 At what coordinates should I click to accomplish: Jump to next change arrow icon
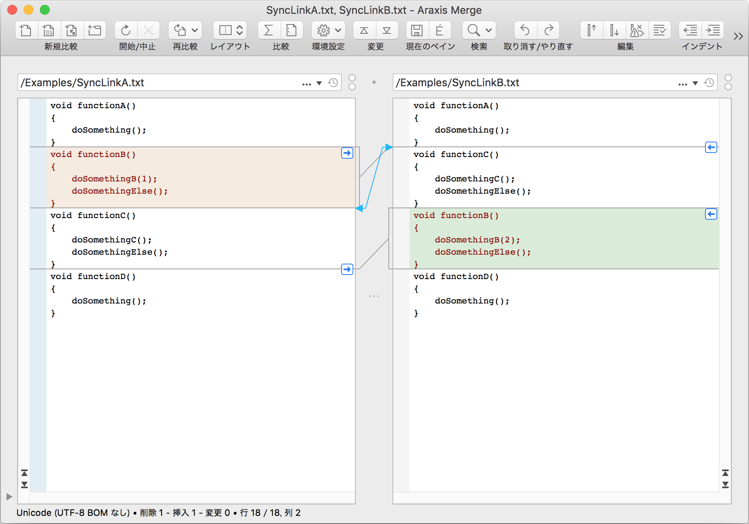coord(387,30)
